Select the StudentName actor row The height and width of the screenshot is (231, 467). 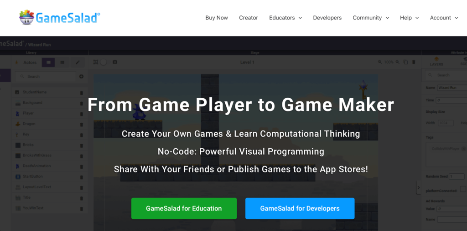tap(49, 92)
